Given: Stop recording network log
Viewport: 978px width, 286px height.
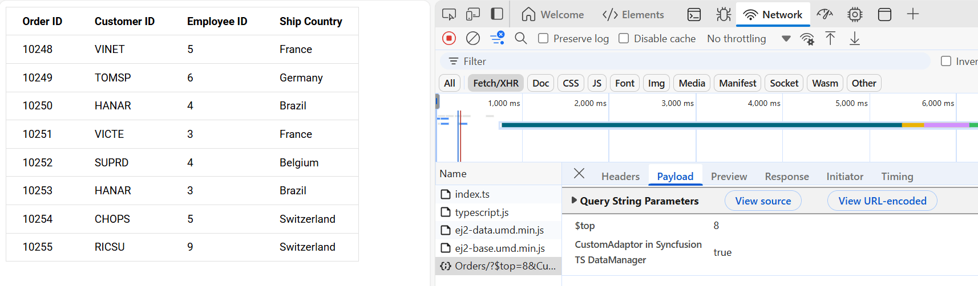Looking at the screenshot, I should (449, 38).
